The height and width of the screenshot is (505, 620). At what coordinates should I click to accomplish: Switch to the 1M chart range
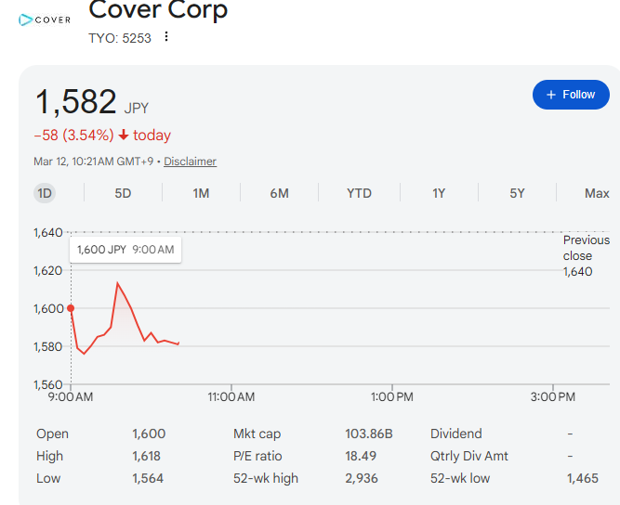[x=201, y=193]
